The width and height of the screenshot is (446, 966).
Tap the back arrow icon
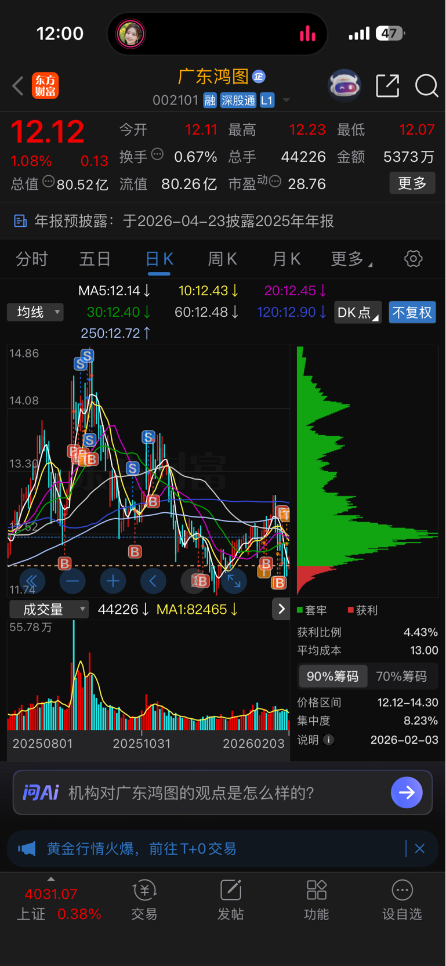18,86
